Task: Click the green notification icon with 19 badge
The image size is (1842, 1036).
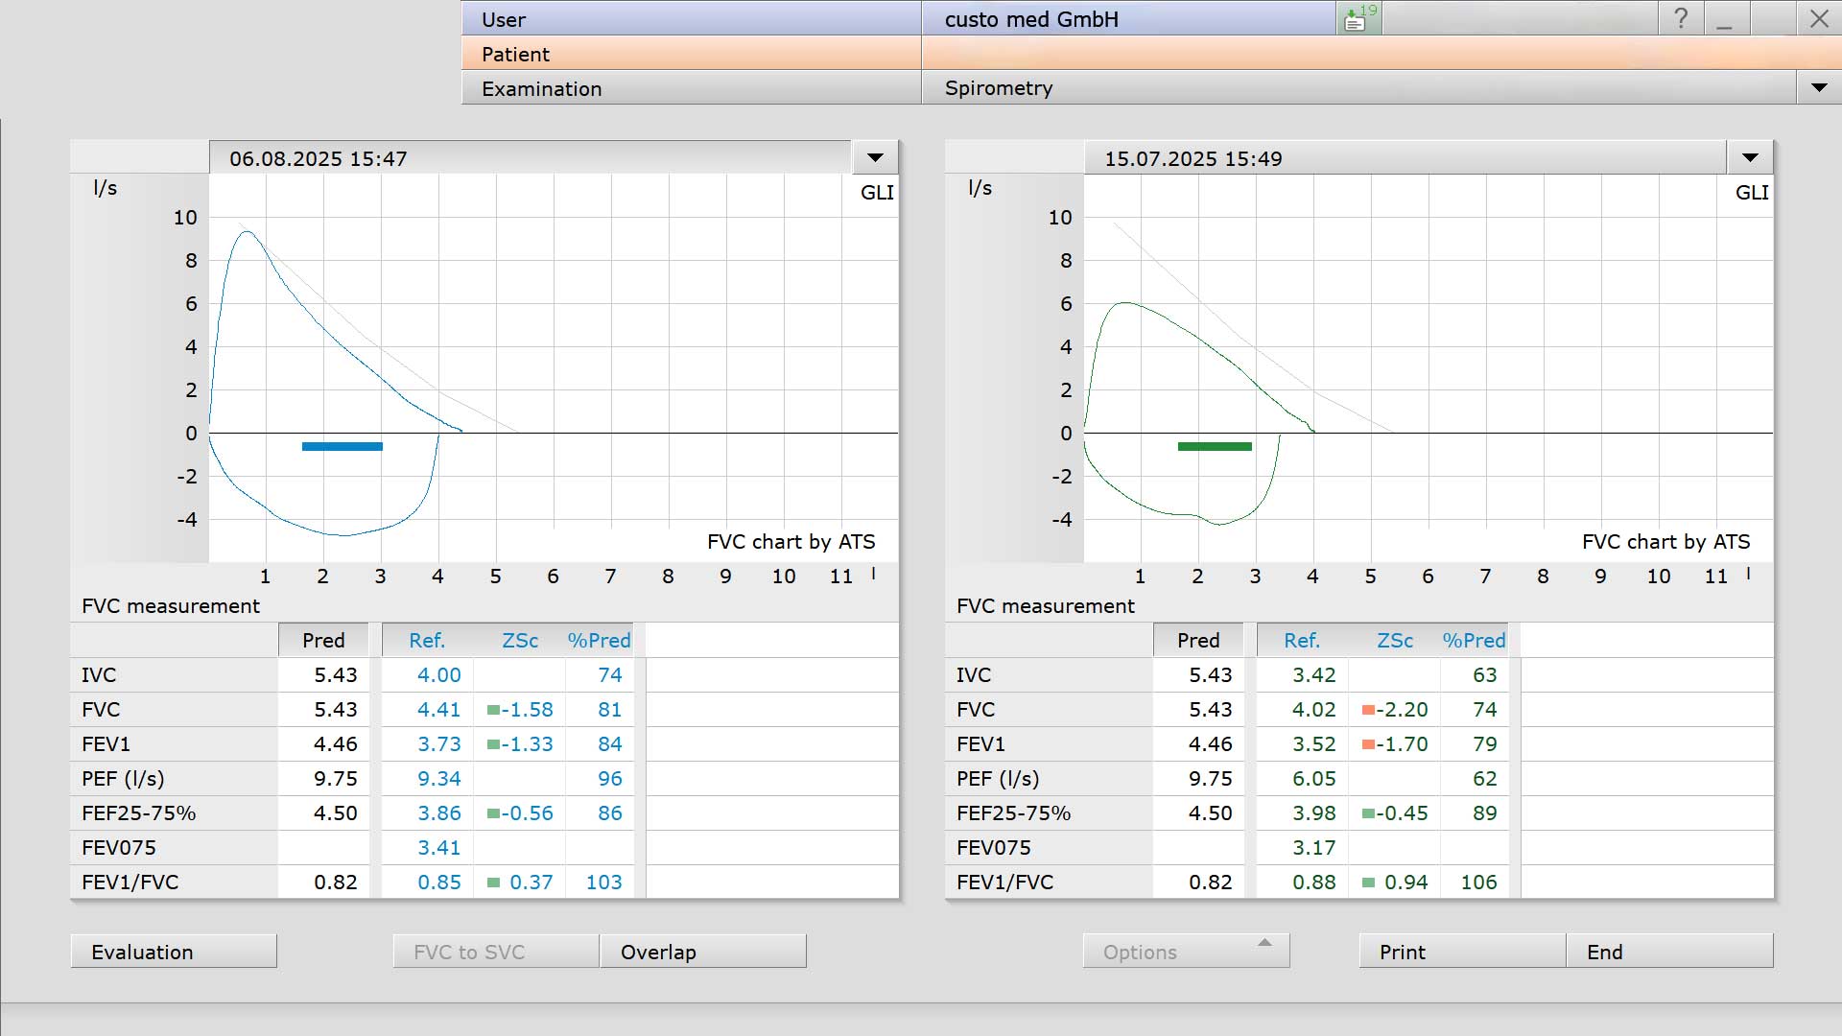Action: (1358, 18)
